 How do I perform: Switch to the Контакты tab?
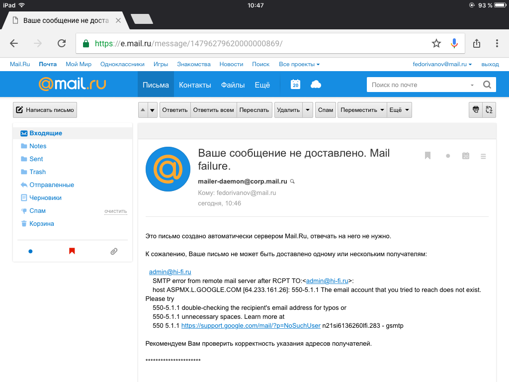tap(195, 85)
